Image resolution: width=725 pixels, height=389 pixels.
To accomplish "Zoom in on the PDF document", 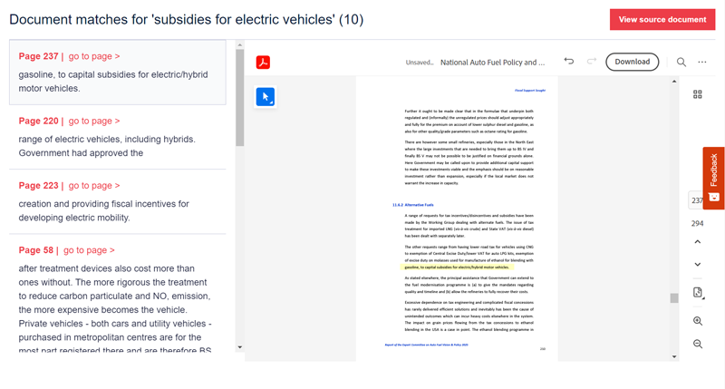I will click(x=698, y=321).
